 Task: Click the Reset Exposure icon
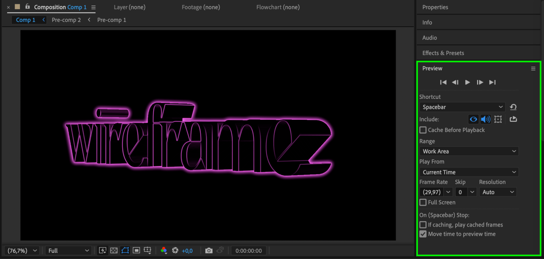point(175,250)
